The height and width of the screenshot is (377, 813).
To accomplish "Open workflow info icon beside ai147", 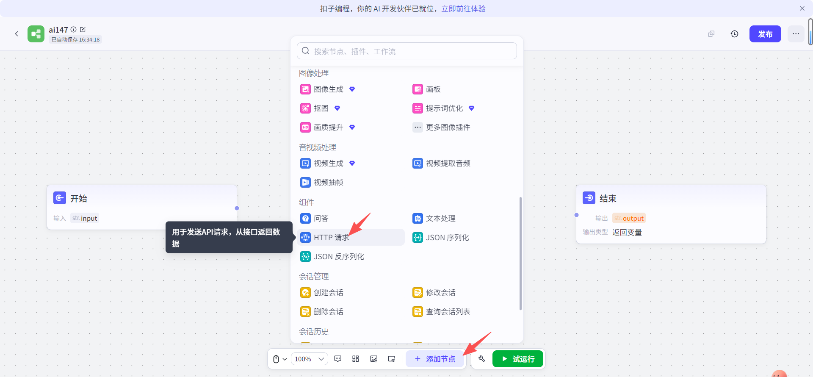I will tap(74, 30).
